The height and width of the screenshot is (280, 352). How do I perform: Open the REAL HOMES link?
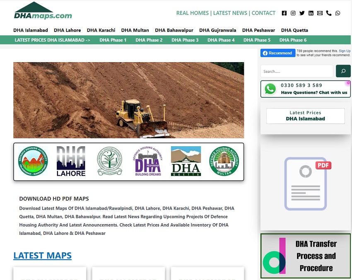pos(193,13)
